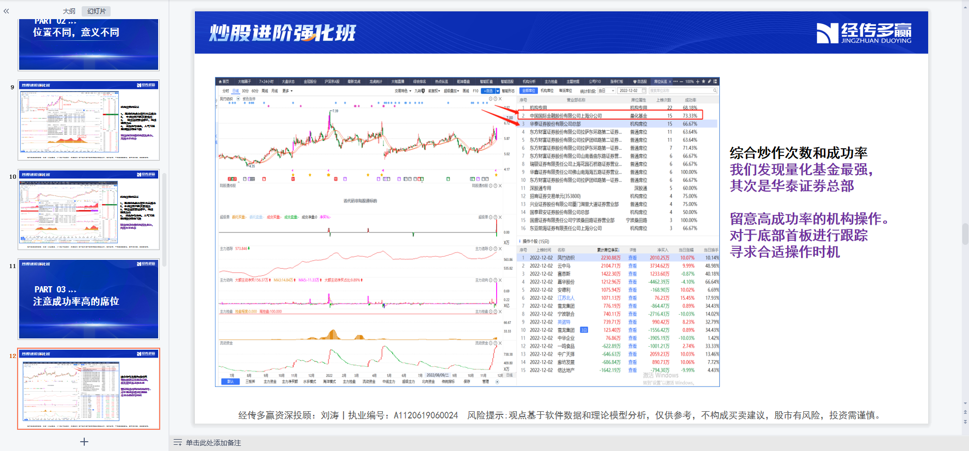The image size is (969, 451).
Task: Click the notes pane icon
Action: 178,442
